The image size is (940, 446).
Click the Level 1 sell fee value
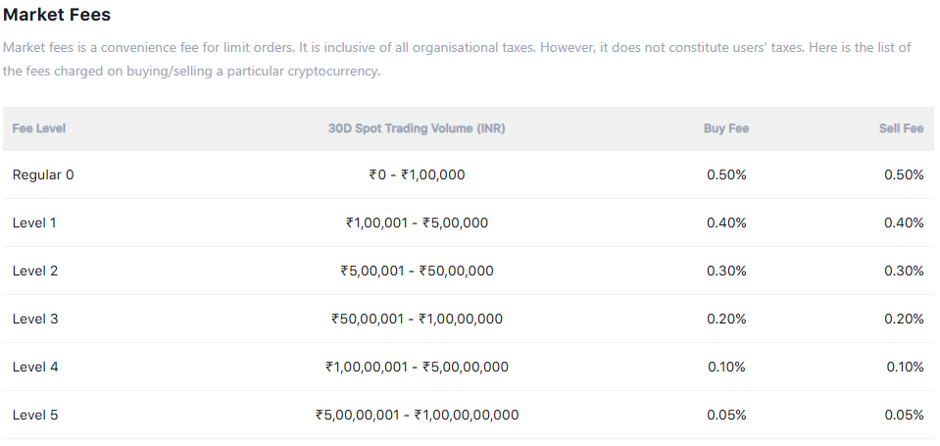click(x=904, y=223)
